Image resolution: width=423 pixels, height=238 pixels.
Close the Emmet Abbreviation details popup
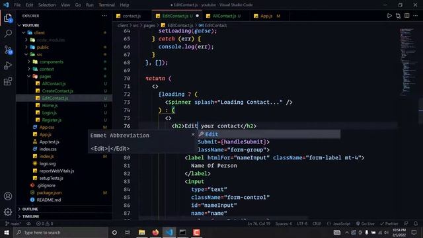pyautogui.click(x=193, y=134)
